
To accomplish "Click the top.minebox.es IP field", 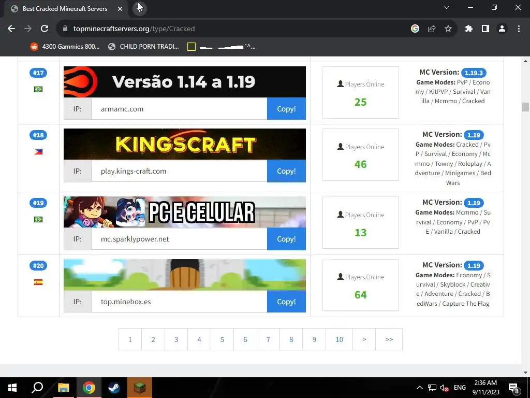I will tap(179, 302).
